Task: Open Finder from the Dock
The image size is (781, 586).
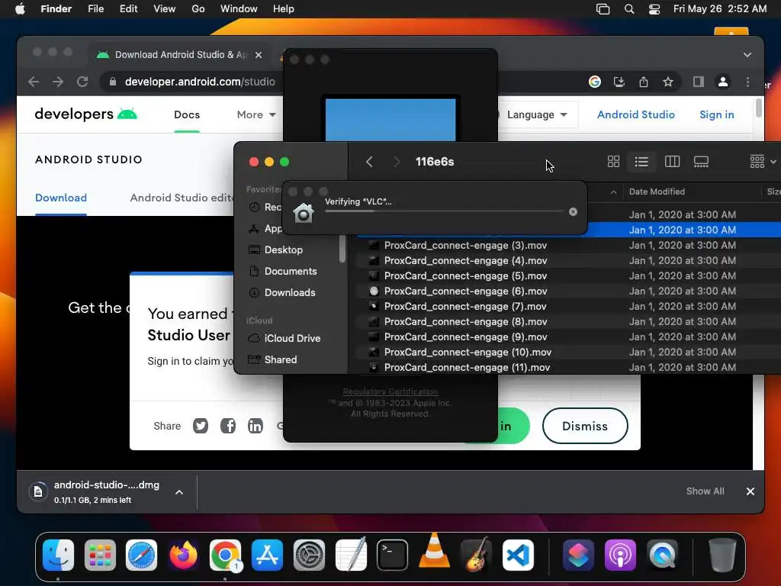Action: coord(58,555)
